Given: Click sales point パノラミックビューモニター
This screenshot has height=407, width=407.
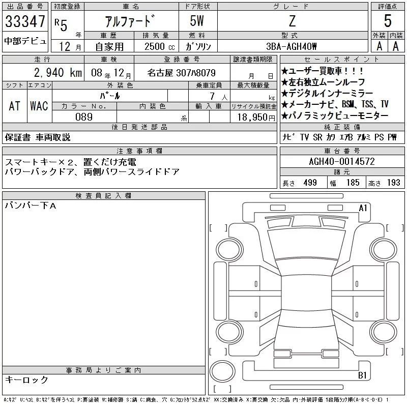Looking at the screenshot, I should pos(335,115).
